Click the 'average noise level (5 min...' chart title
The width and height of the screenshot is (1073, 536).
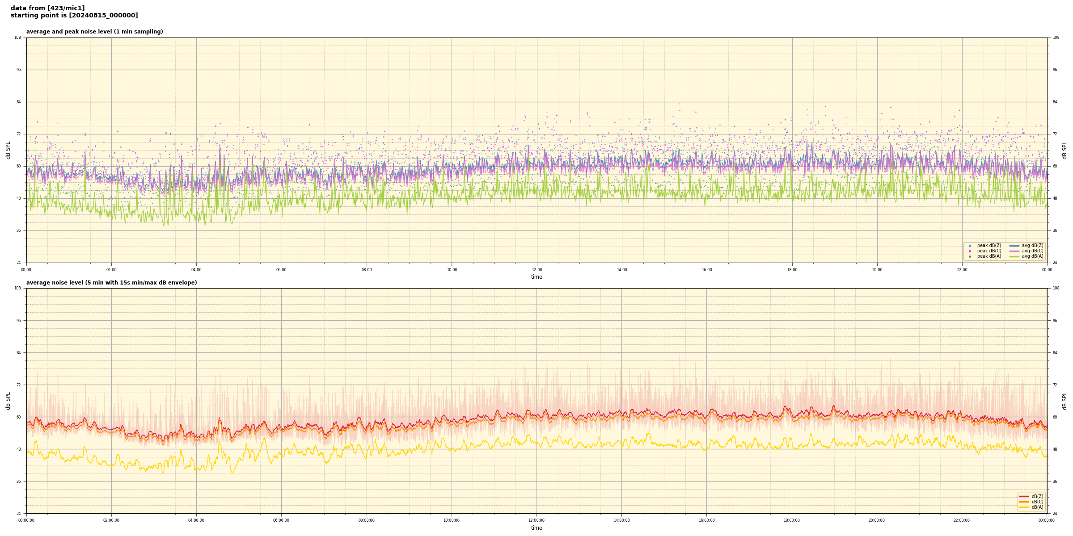pos(111,283)
